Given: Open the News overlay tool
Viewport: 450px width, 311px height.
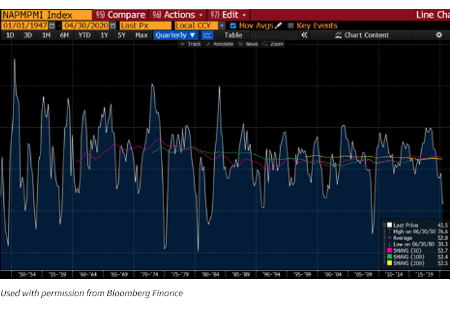Looking at the screenshot, I should click(x=249, y=44).
